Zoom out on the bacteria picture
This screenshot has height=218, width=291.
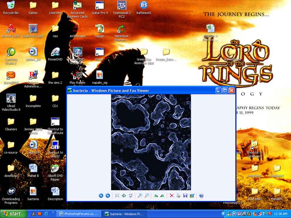pyautogui.click(x=147, y=195)
